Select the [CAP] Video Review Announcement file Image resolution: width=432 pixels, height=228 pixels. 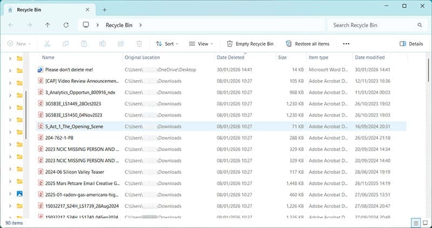(82, 81)
